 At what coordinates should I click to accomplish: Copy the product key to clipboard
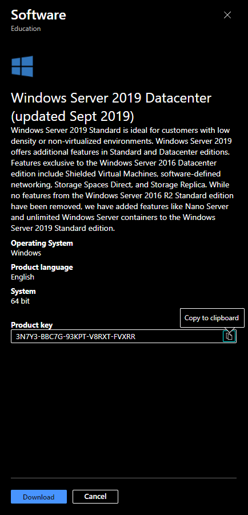(229, 336)
